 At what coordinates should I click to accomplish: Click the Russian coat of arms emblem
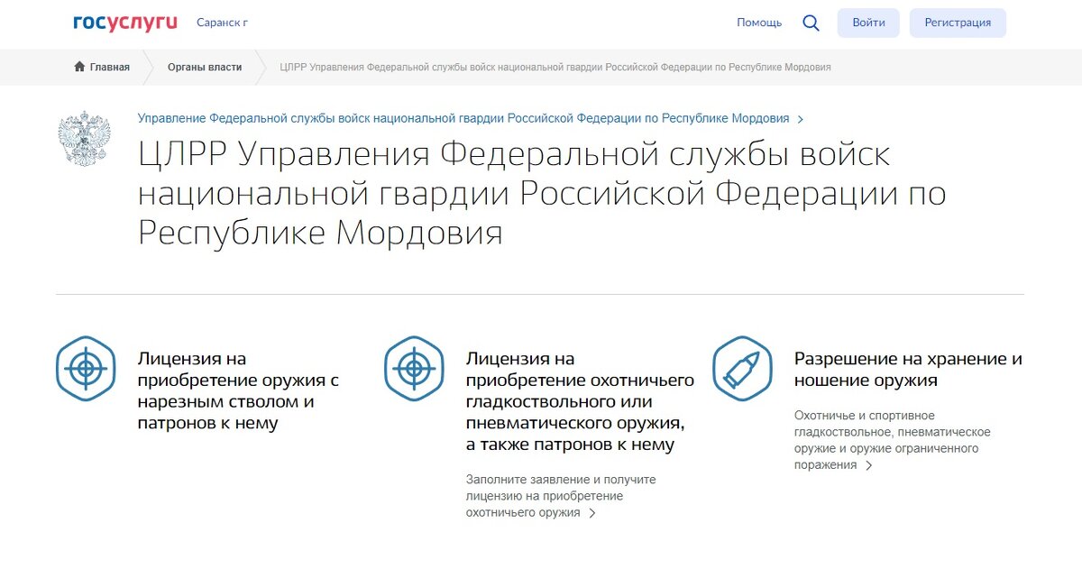pos(85,138)
